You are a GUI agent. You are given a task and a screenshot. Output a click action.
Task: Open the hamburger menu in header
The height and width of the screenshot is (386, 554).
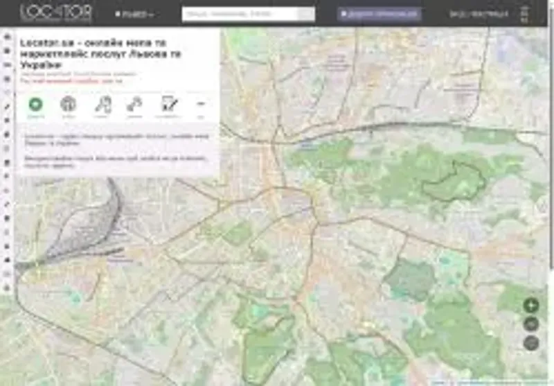[x=525, y=14]
